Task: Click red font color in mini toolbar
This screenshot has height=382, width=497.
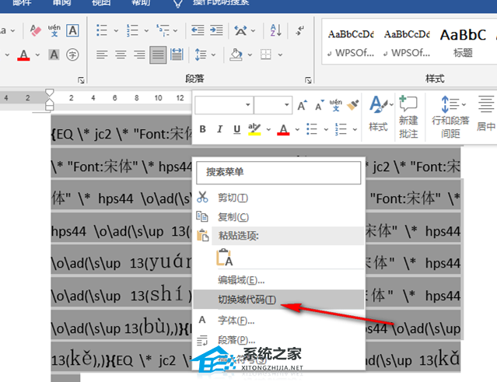Action: [x=283, y=129]
